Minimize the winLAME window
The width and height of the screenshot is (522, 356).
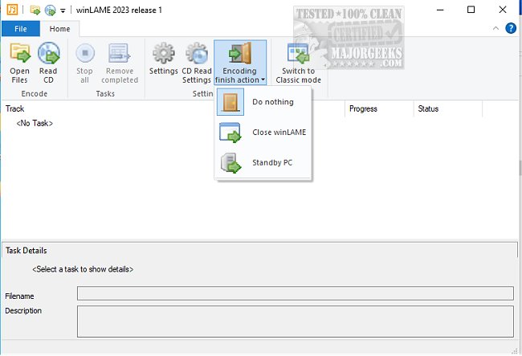coord(440,10)
